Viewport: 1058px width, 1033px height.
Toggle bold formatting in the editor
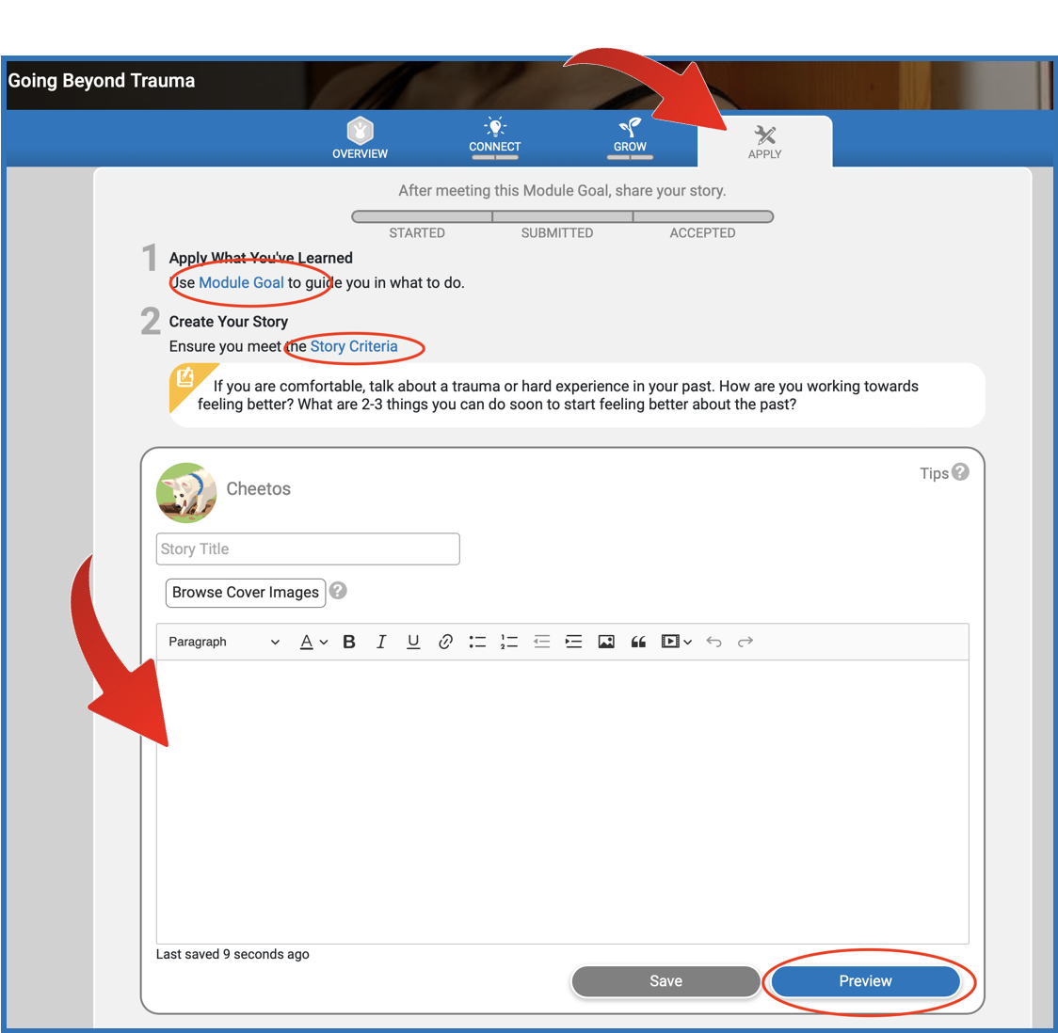[349, 642]
